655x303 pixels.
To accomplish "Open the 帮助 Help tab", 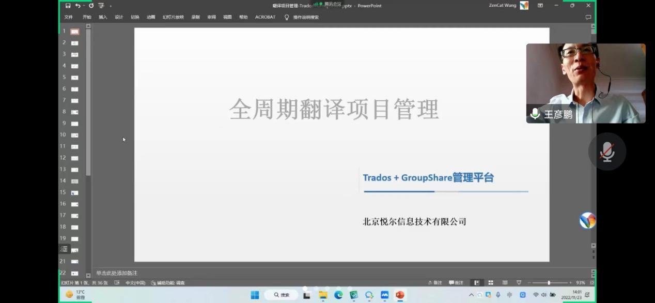I will (x=243, y=17).
